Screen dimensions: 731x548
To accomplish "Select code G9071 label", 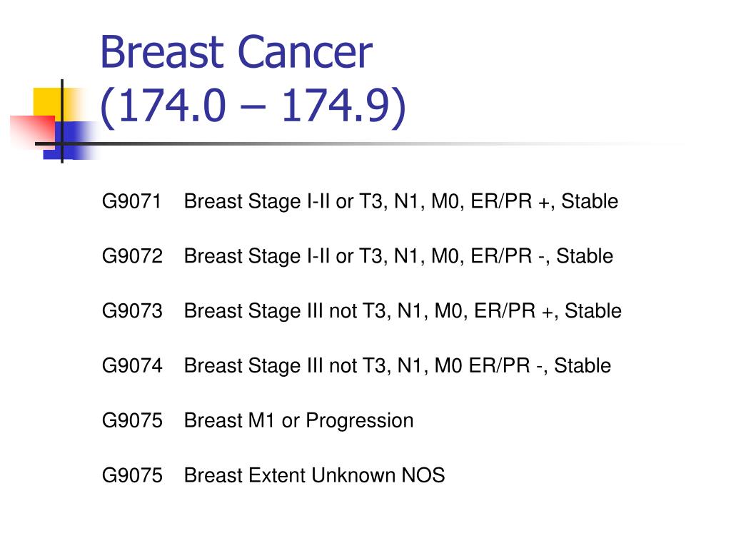I will pos(131,201).
